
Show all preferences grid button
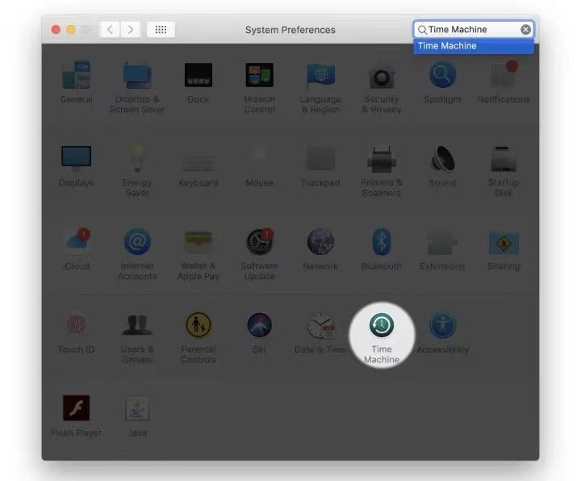click(161, 30)
